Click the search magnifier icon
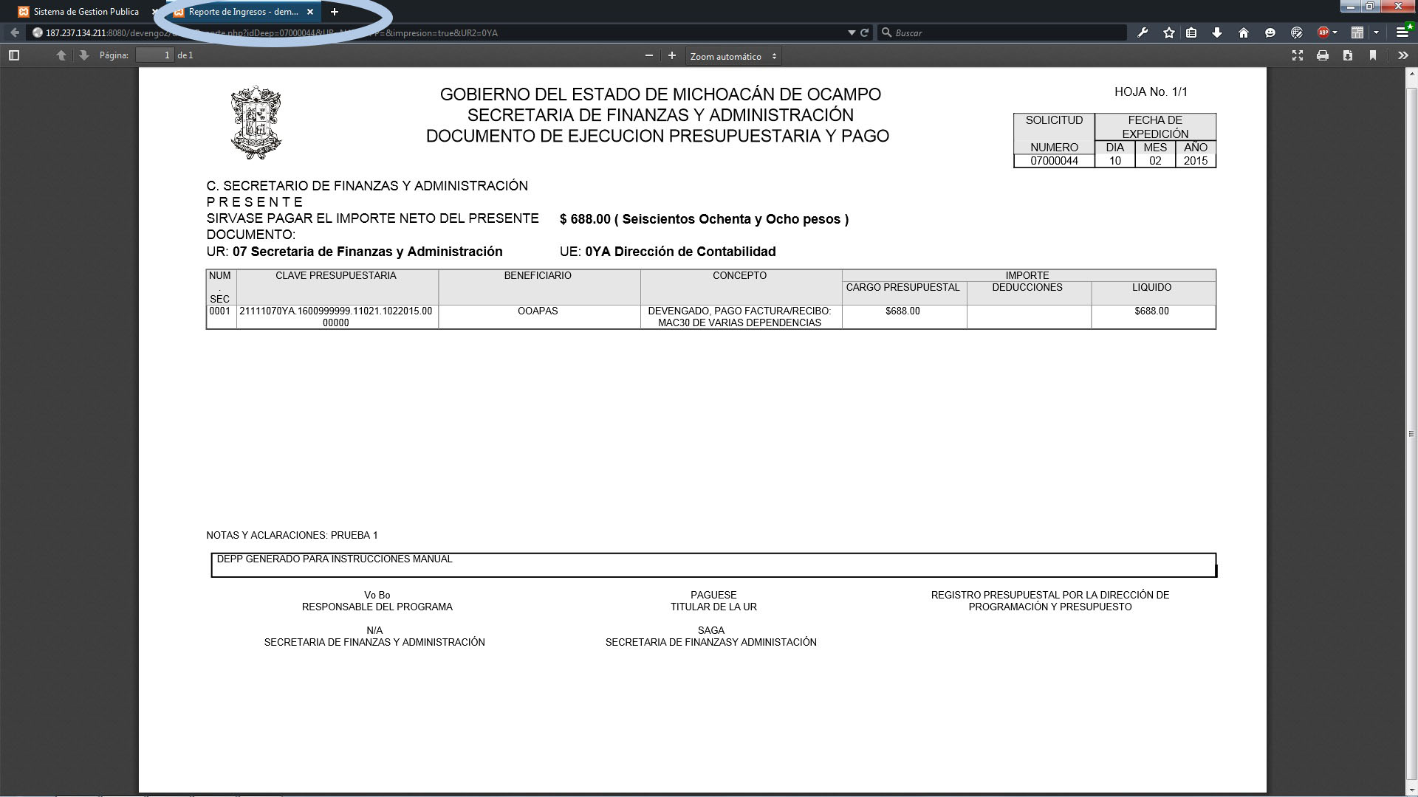 tap(886, 32)
